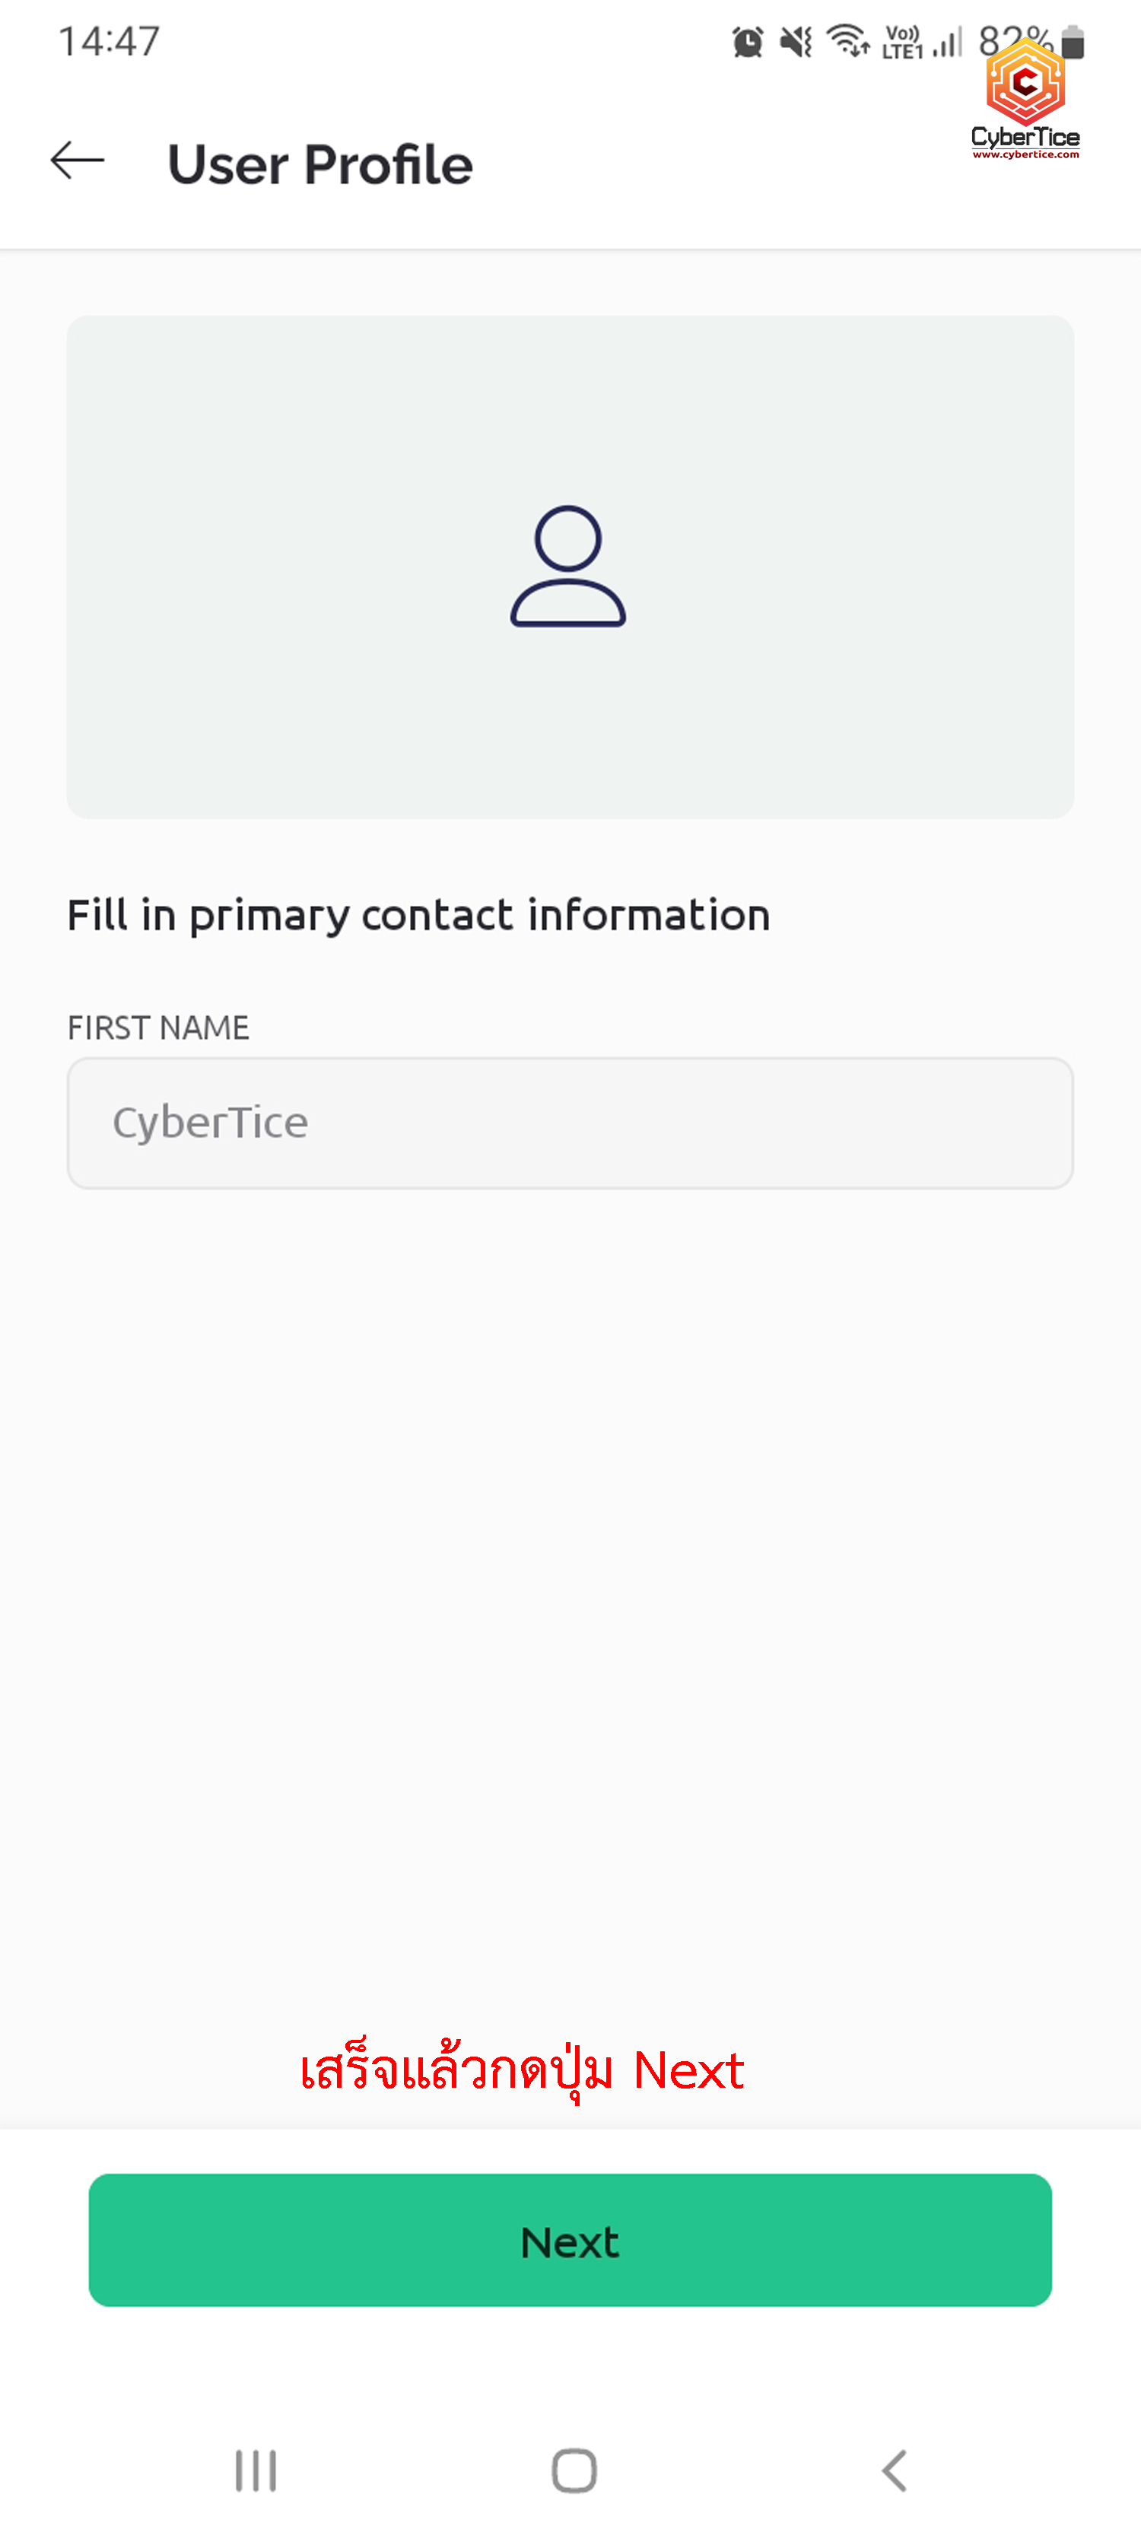Tap the gray profile photo placeholder area
The width and height of the screenshot is (1141, 2535).
[x=570, y=567]
